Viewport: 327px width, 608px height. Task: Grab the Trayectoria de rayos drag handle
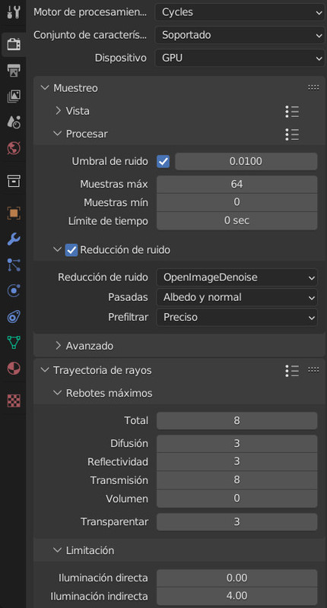click(x=313, y=370)
